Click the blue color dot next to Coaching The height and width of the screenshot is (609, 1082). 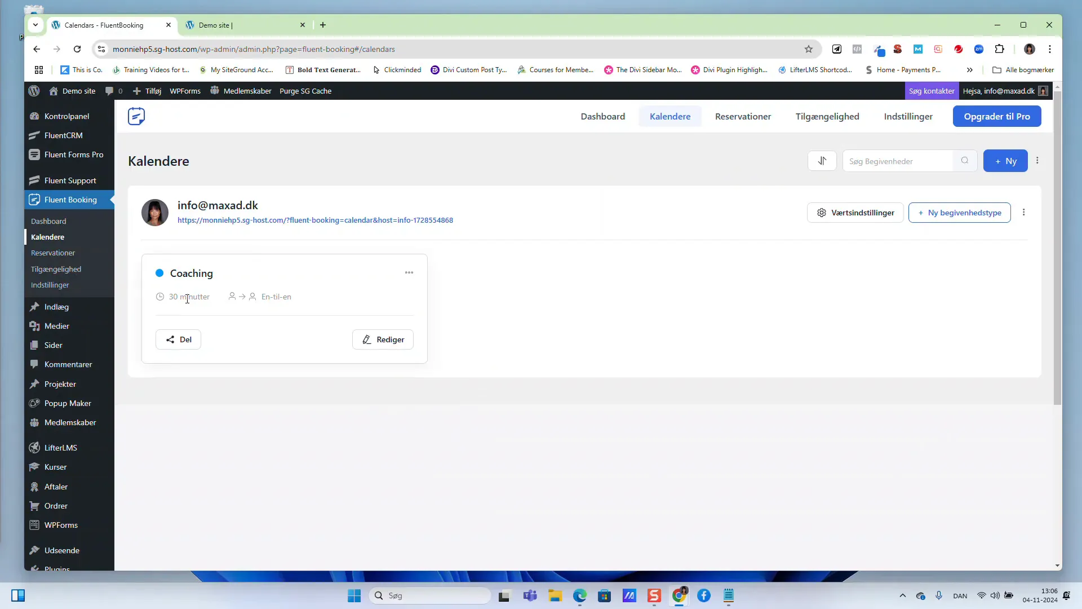coord(160,273)
